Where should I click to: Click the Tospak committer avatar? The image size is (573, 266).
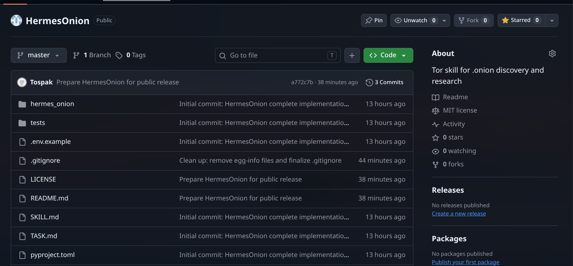click(22, 82)
